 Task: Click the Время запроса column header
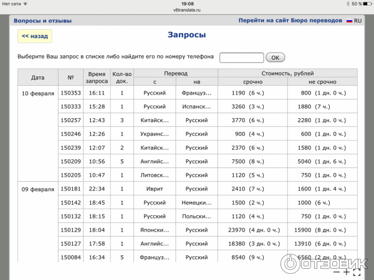pyautogui.click(x=97, y=77)
